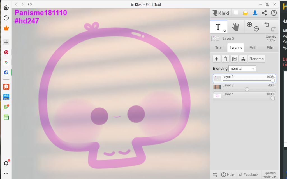Open Kleki help question mark icon

point(274,13)
